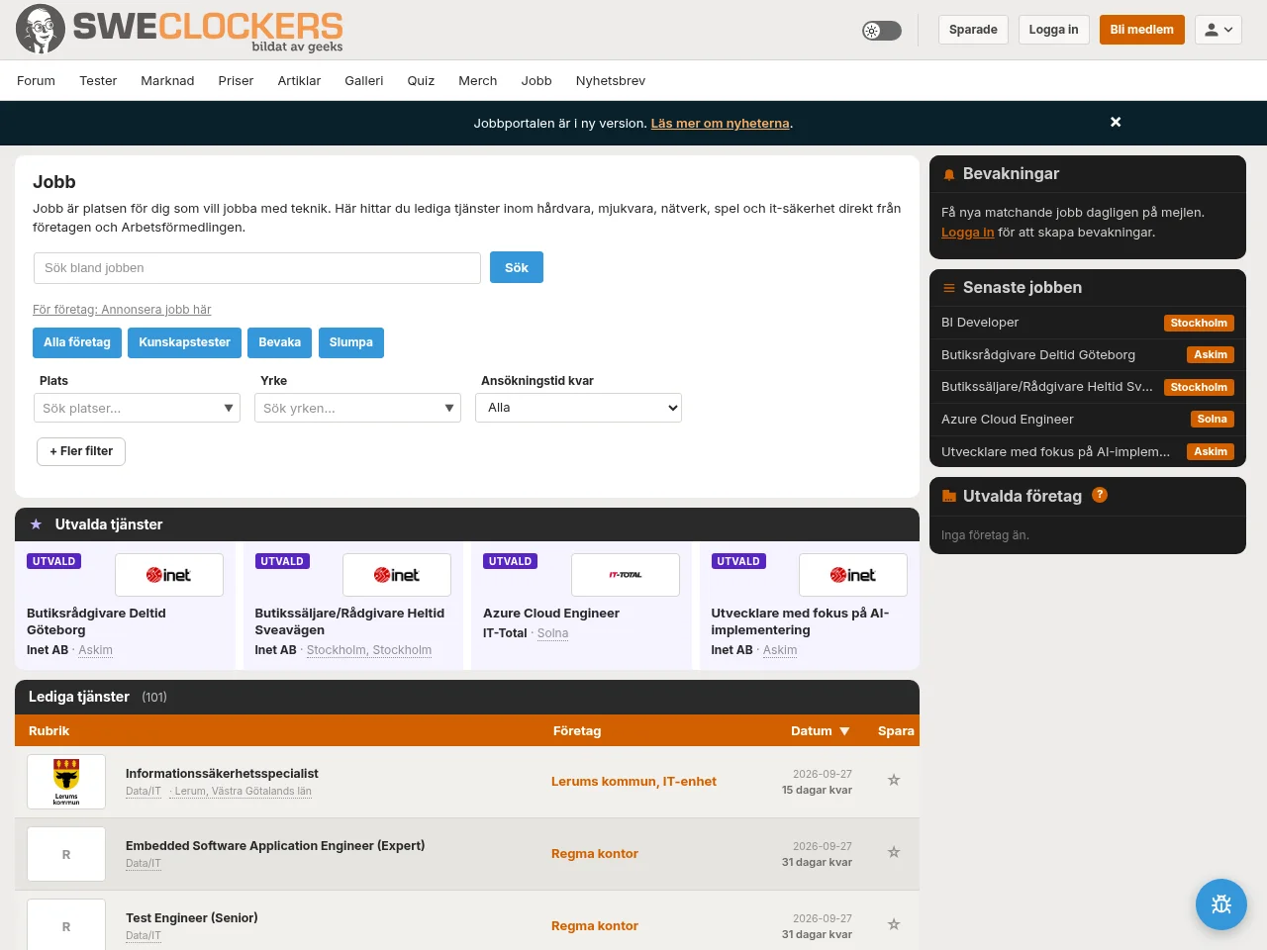The width and height of the screenshot is (1267, 950).
Task: Open För företag: Annonsera jobb här link
Action: 122,310
